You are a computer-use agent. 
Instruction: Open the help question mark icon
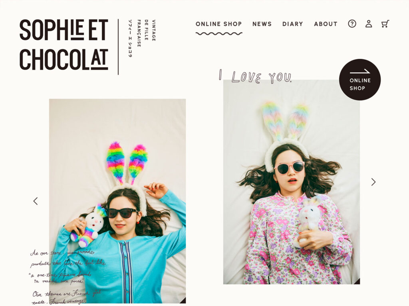tap(352, 24)
